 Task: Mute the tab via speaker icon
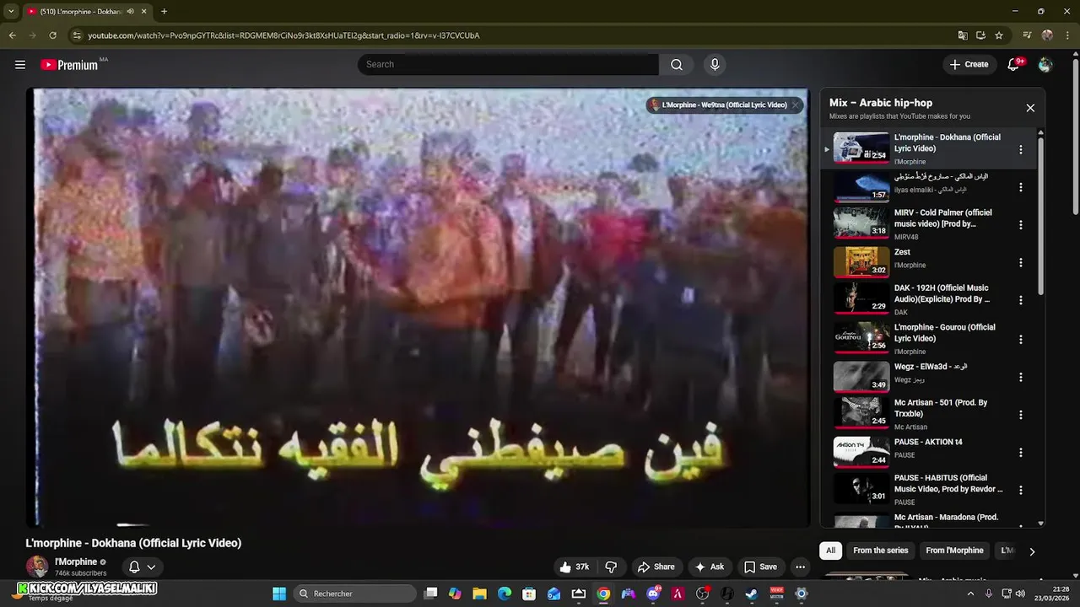pos(131,11)
